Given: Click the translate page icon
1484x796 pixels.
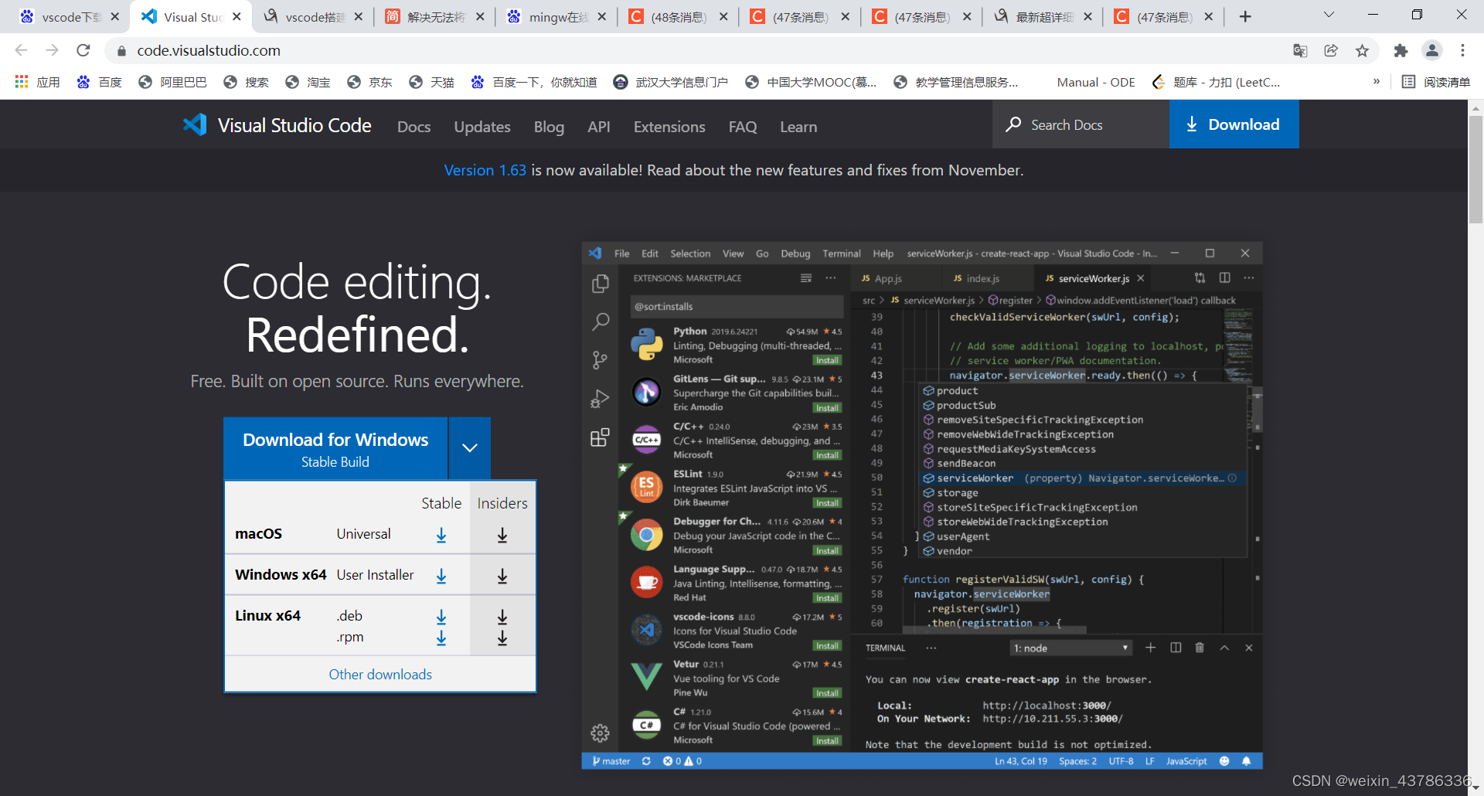Looking at the screenshot, I should pyautogui.click(x=1300, y=50).
